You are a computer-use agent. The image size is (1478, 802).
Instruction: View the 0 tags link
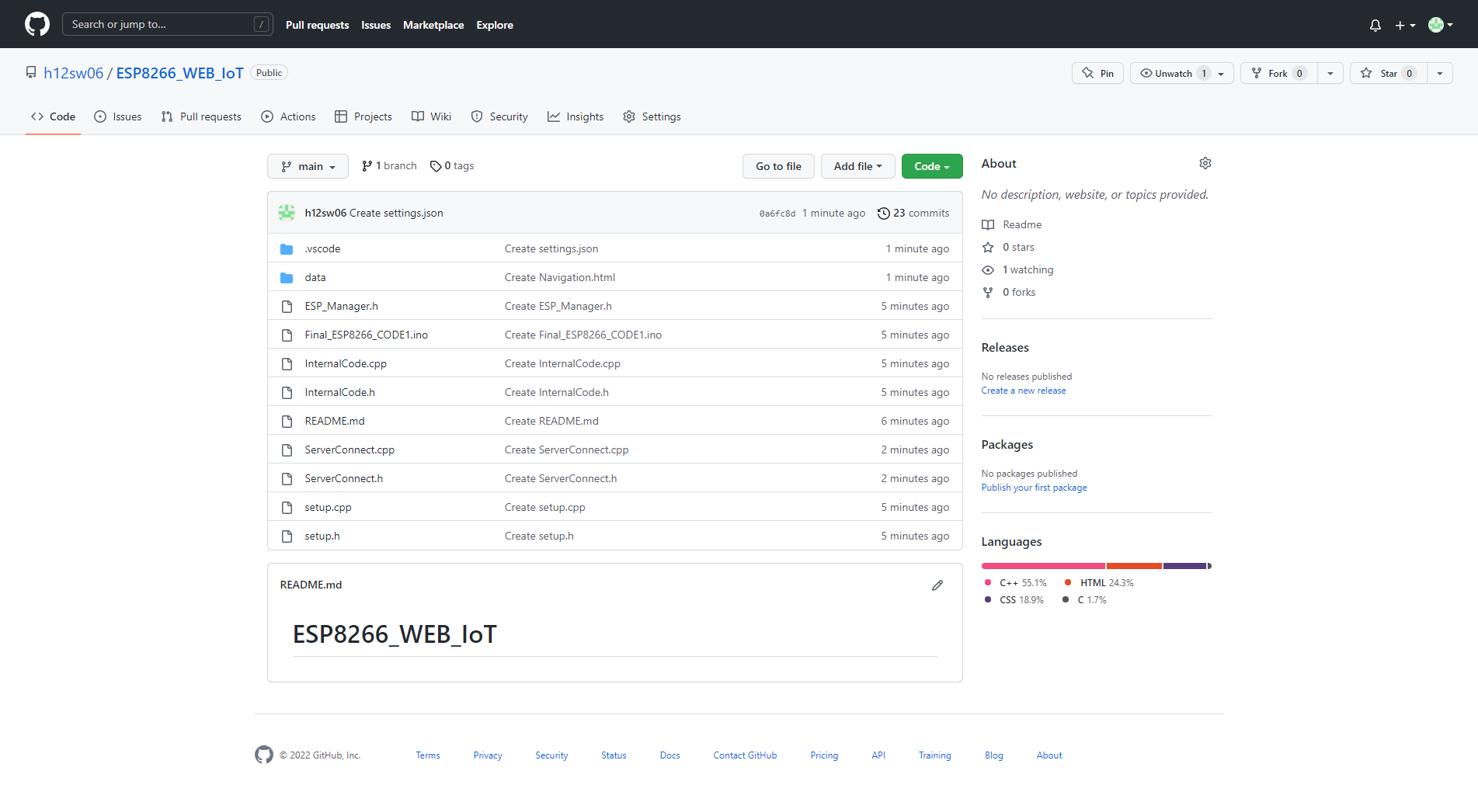tap(452, 166)
